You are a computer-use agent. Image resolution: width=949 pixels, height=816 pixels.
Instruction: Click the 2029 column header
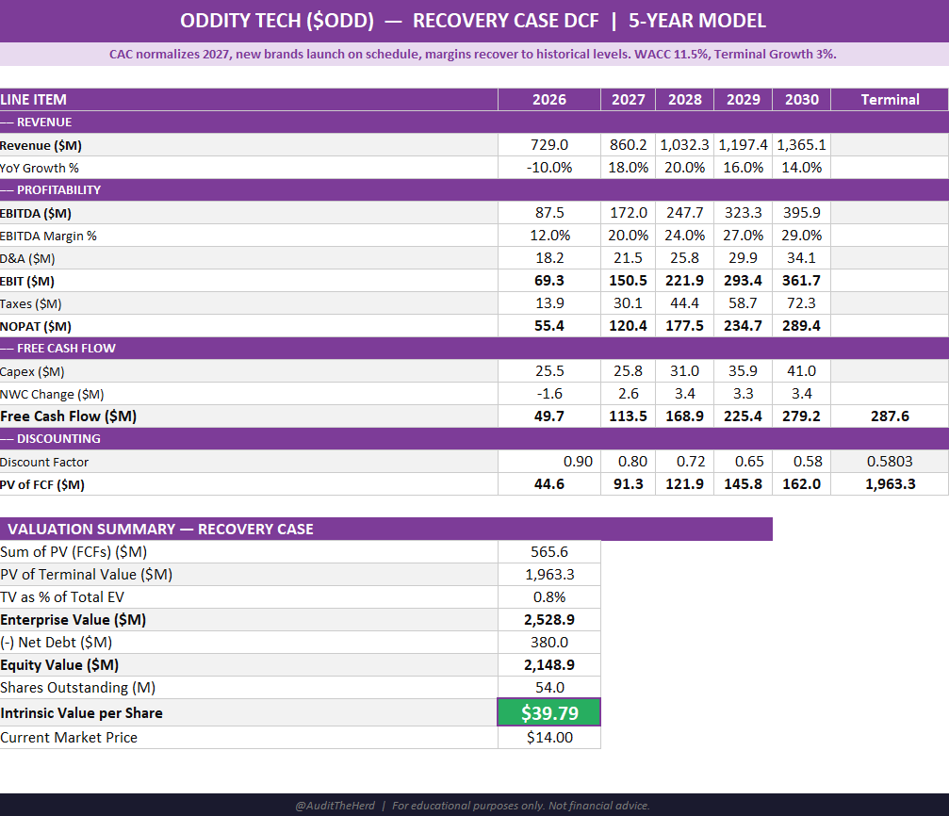click(743, 100)
